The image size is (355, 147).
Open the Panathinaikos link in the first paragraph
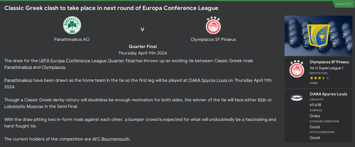18,67
